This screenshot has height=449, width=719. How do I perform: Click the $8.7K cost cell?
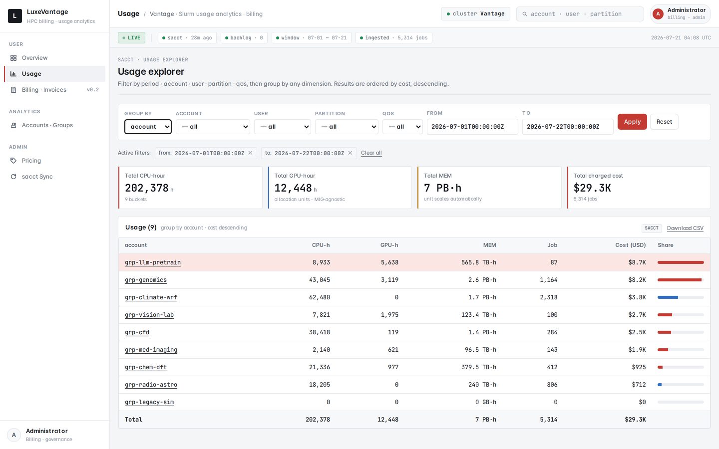(x=637, y=262)
